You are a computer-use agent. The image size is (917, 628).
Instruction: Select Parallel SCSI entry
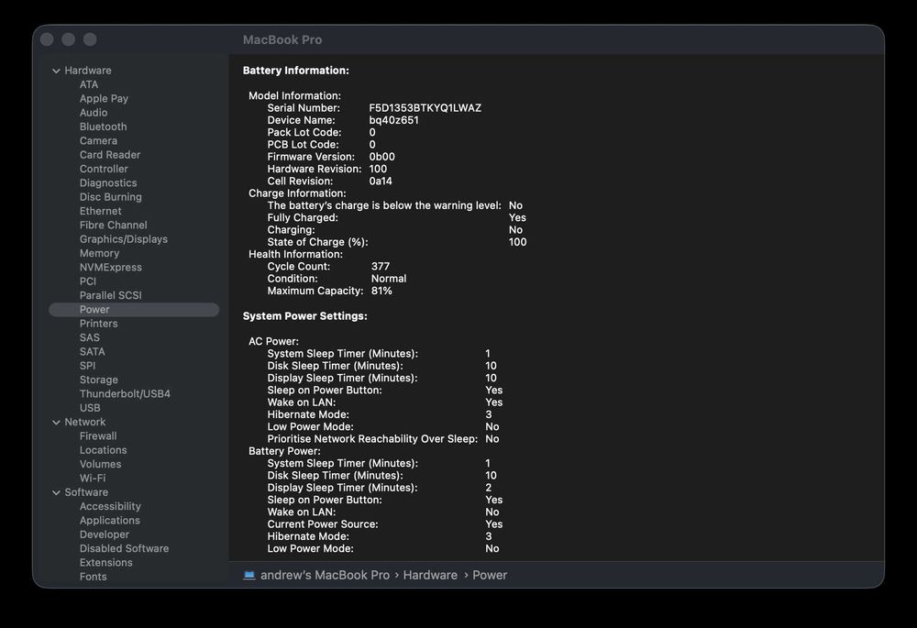(111, 294)
